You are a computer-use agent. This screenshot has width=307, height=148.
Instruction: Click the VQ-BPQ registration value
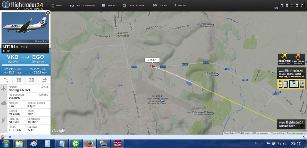pos(14,98)
